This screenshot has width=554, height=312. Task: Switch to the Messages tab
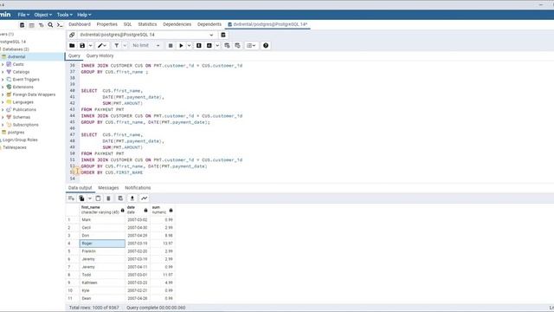tap(108, 188)
